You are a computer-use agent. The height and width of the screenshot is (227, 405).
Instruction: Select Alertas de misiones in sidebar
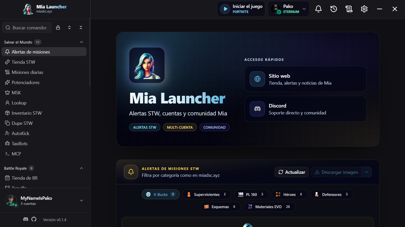[x=44, y=52]
